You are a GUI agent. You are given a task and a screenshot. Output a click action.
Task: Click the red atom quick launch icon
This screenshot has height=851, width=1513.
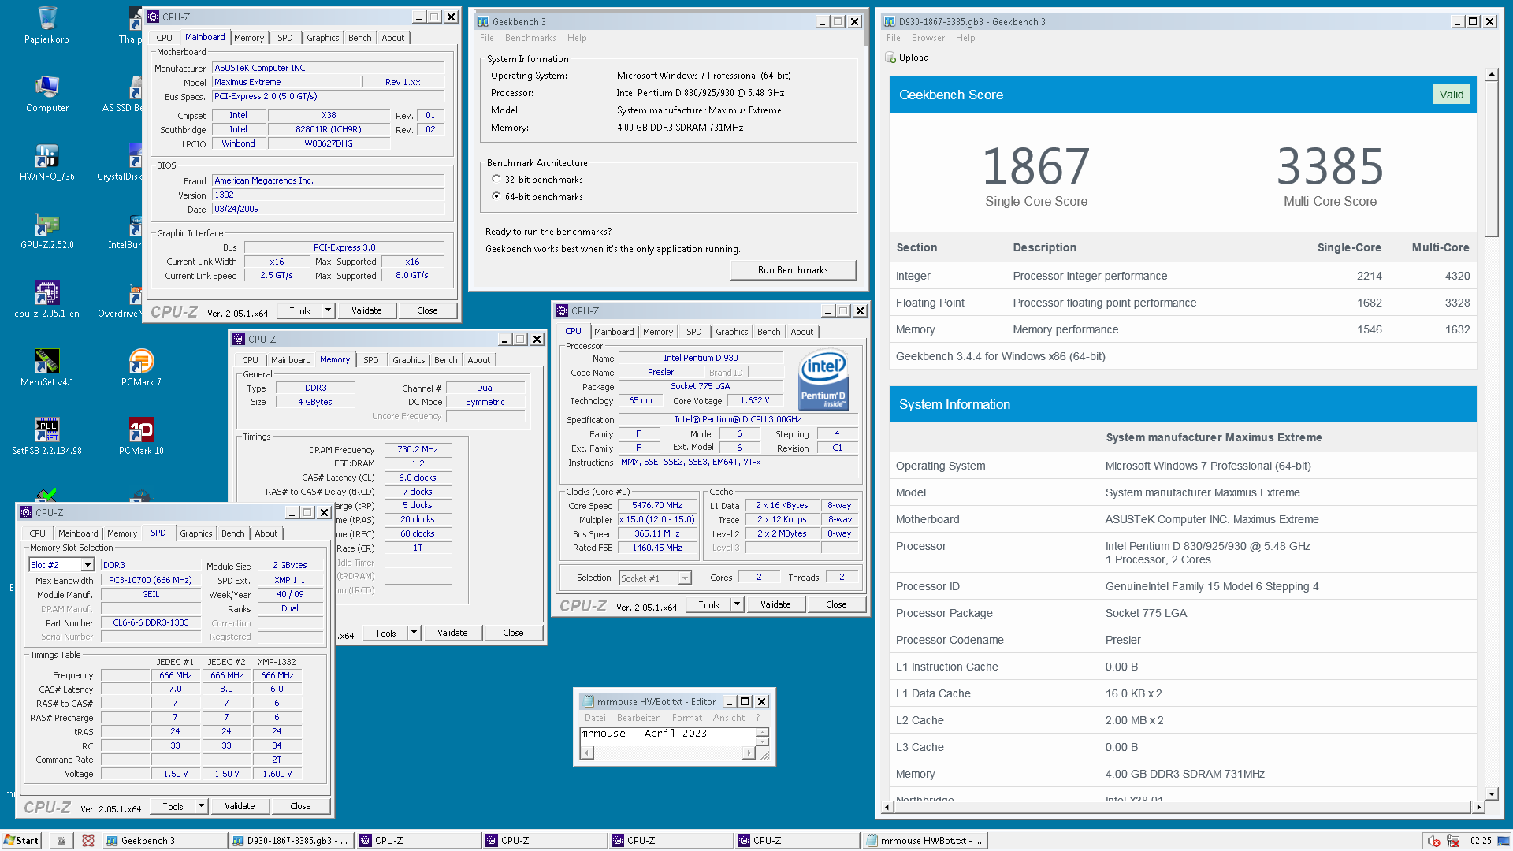[x=88, y=841]
